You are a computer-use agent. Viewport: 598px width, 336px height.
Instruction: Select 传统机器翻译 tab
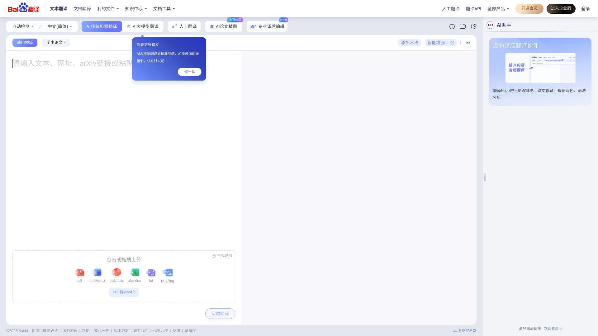click(x=102, y=26)
